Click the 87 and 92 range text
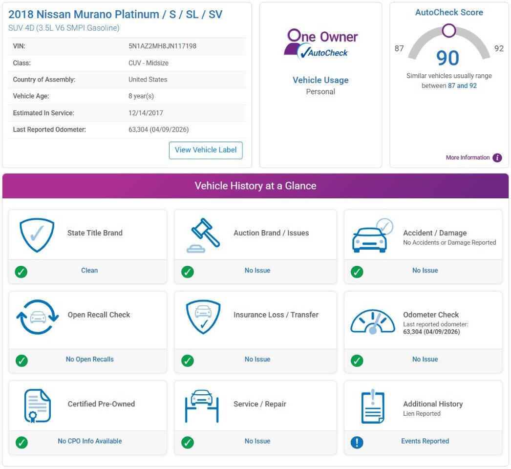This screenshot has height=469, width=511. (x=462, y=85)
